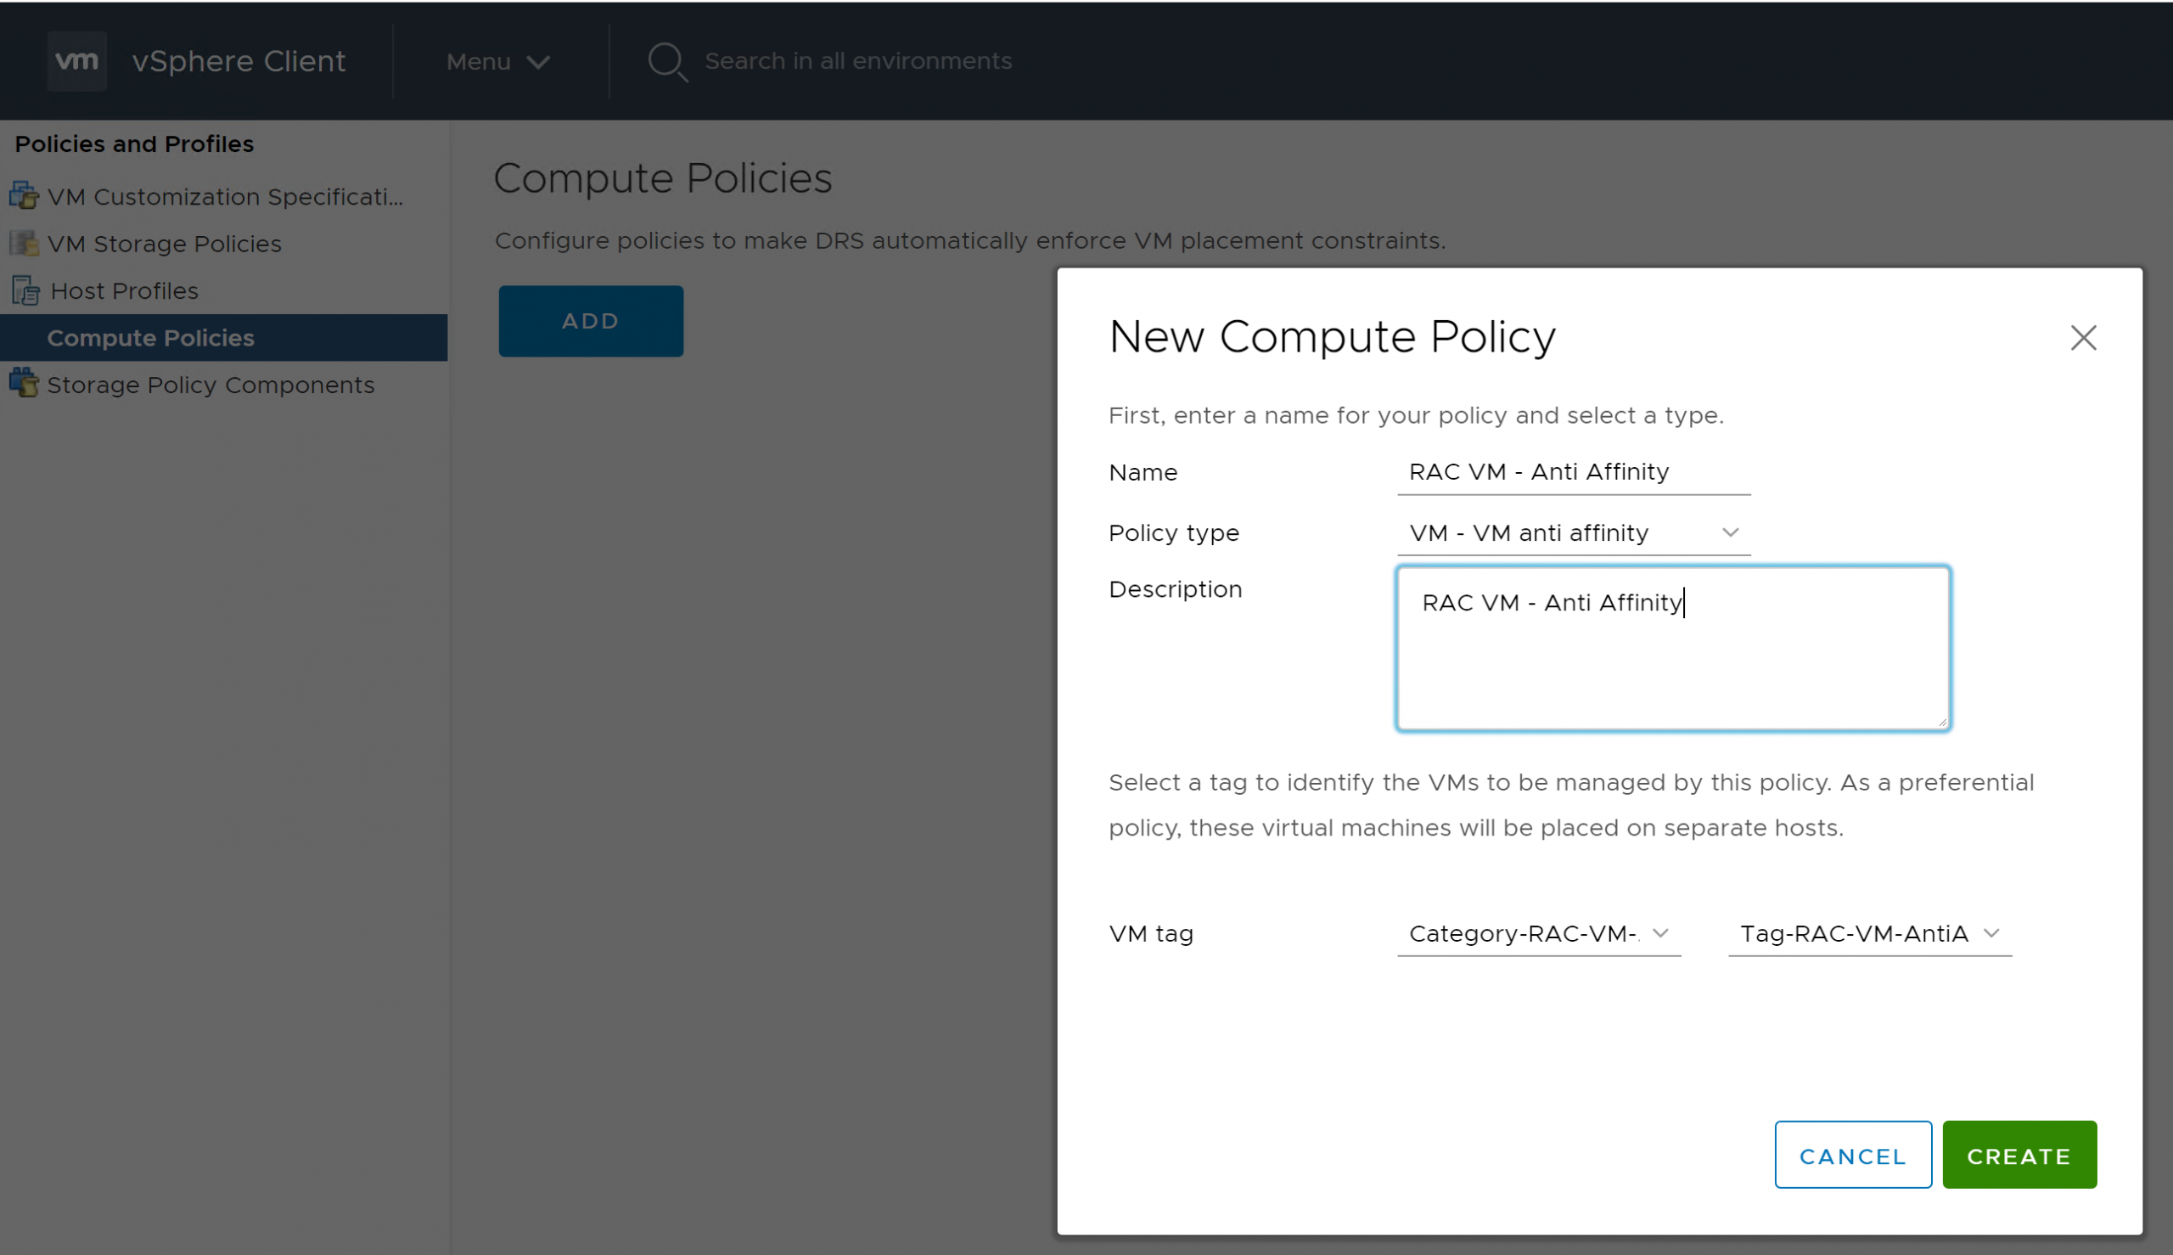
Task: Click VM Customization Specification icon in sidebar
Action: click(24, 195)
